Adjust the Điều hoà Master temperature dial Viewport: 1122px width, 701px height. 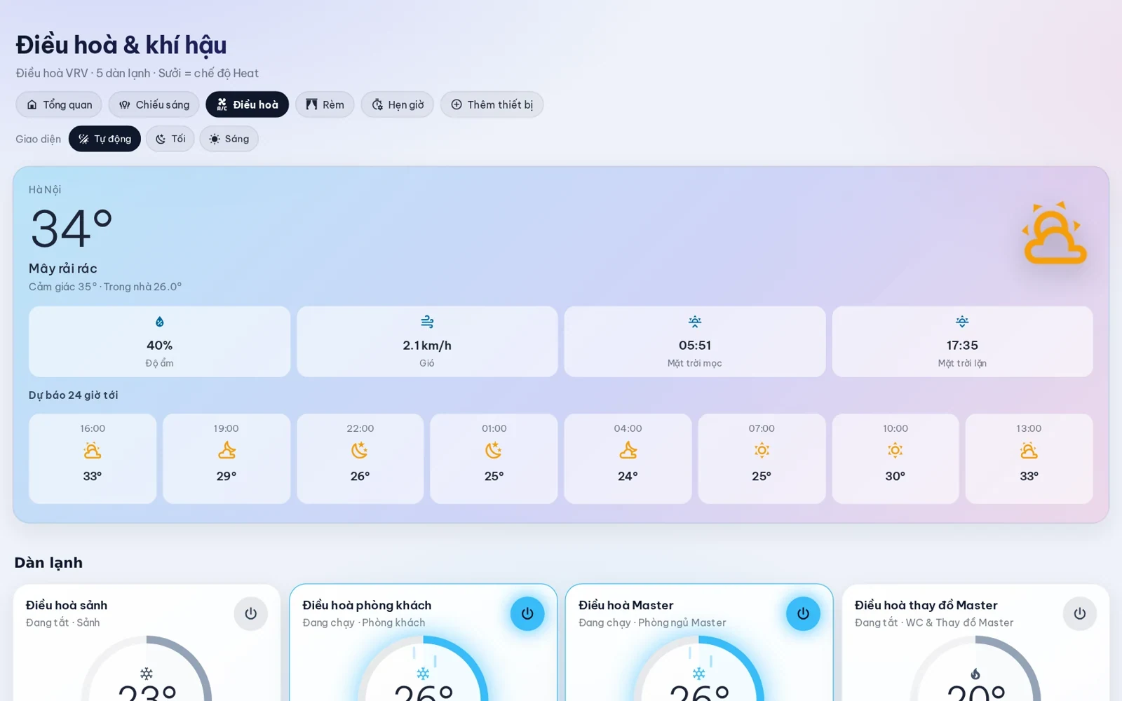(x=699, y=669)
